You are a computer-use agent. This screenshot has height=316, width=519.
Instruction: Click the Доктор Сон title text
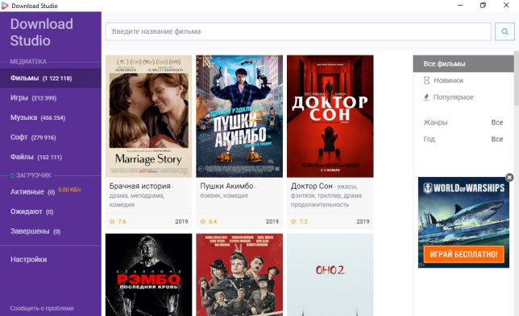pyautogui.click(x=311, y=187)
